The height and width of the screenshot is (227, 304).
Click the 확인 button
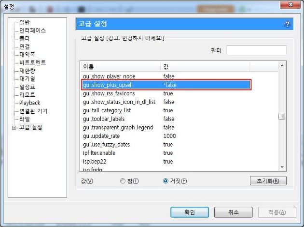[190, 212]
